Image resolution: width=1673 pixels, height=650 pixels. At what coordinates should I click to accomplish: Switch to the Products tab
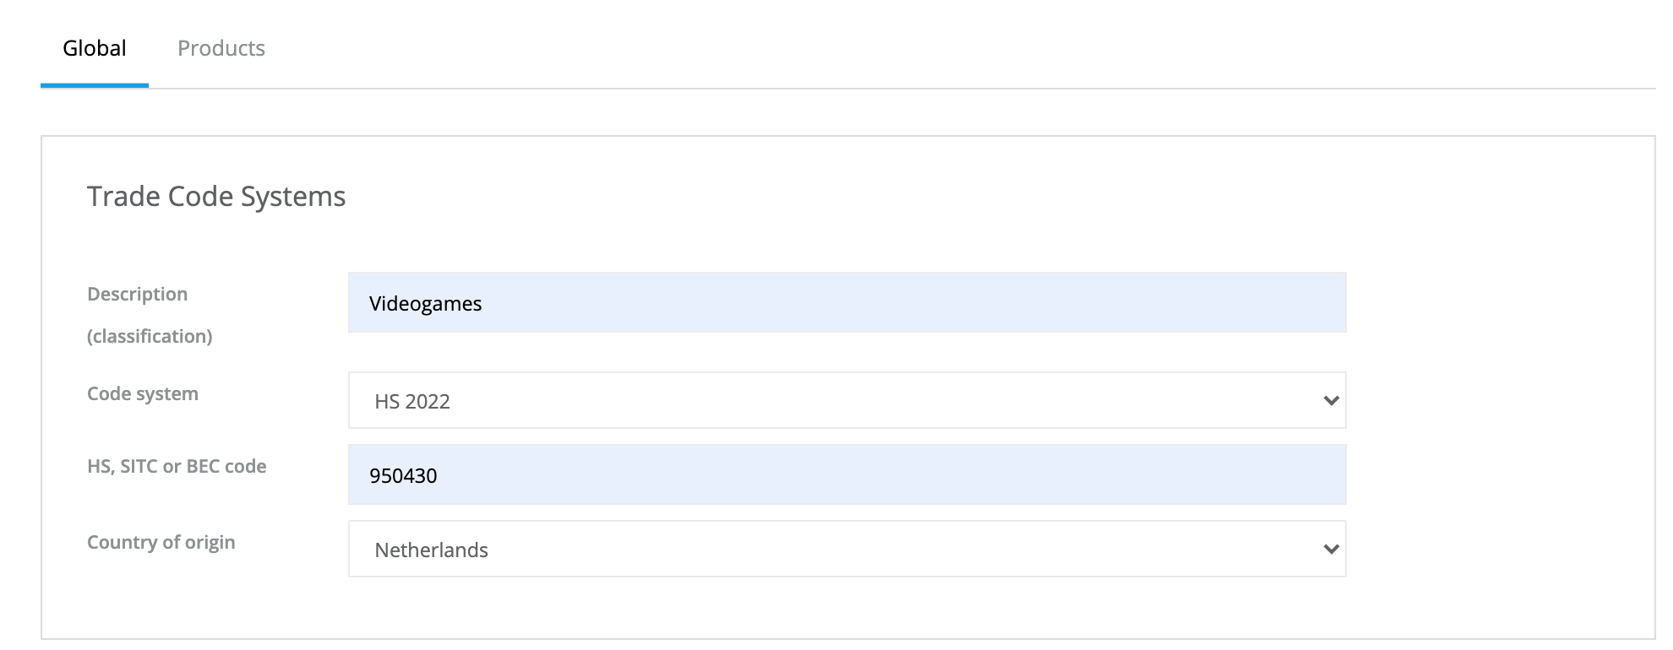click(221, 48)
